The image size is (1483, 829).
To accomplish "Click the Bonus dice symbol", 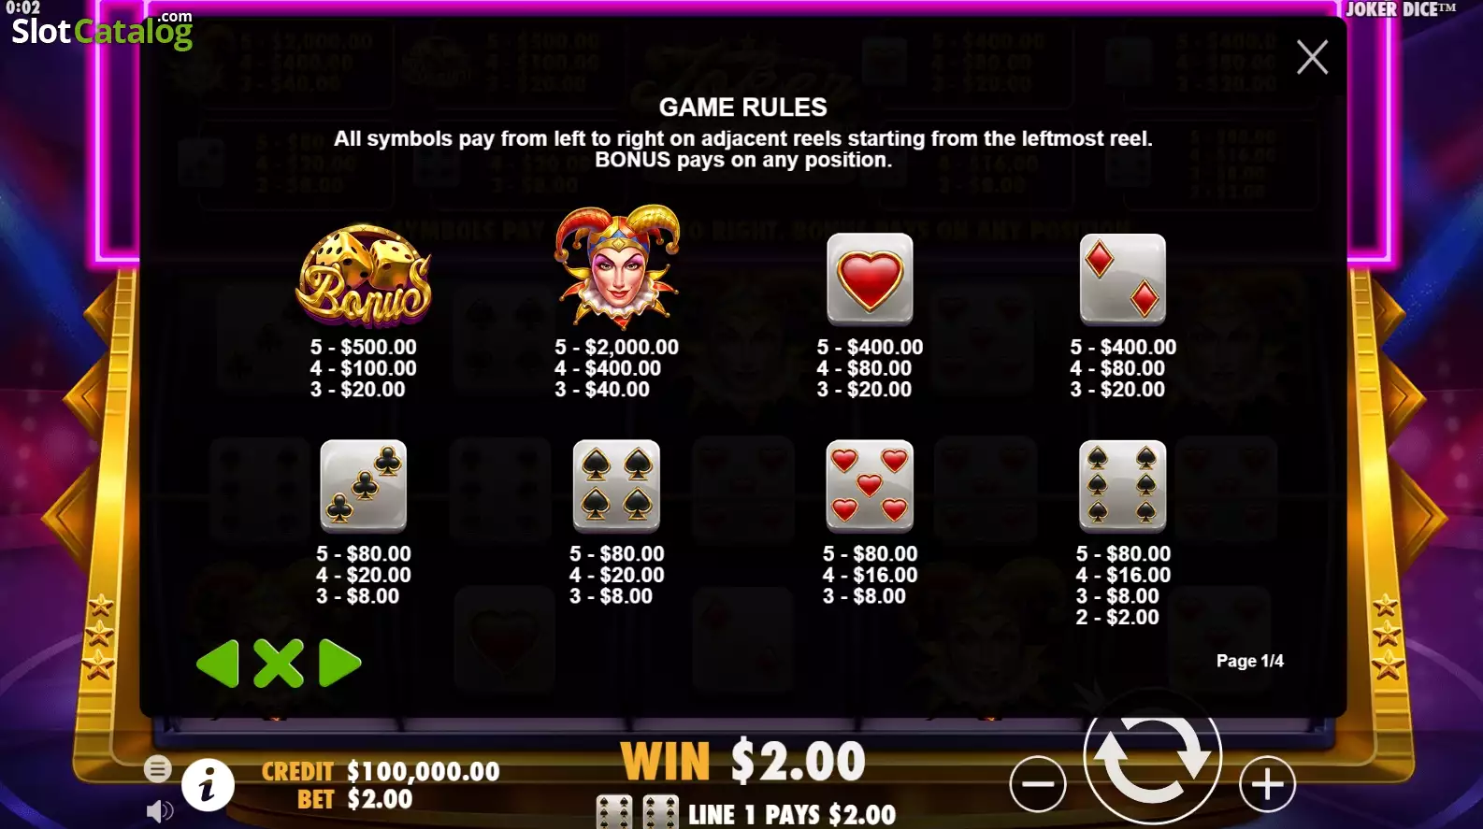I will 364,276.
